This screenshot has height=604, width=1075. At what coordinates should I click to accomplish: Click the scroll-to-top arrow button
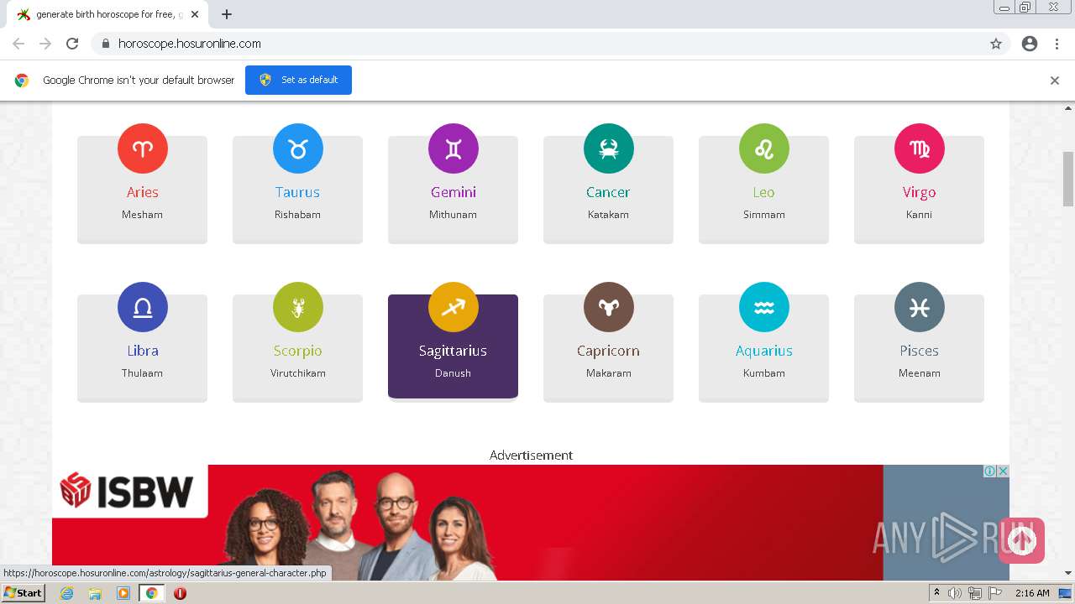[1021, 540]
